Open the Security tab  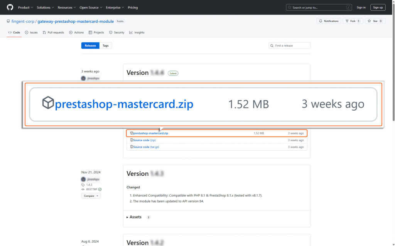(116, 32)
